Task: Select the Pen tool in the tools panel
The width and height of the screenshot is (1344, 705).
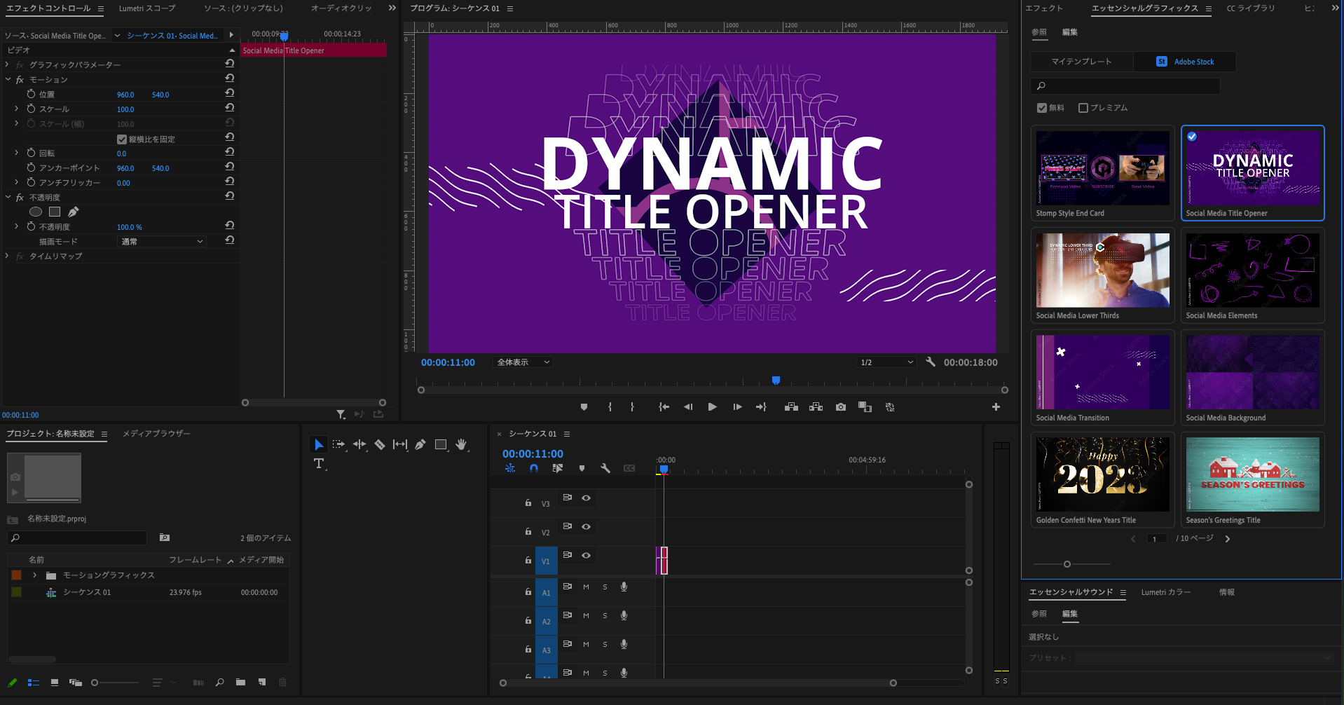Action: 420,444
